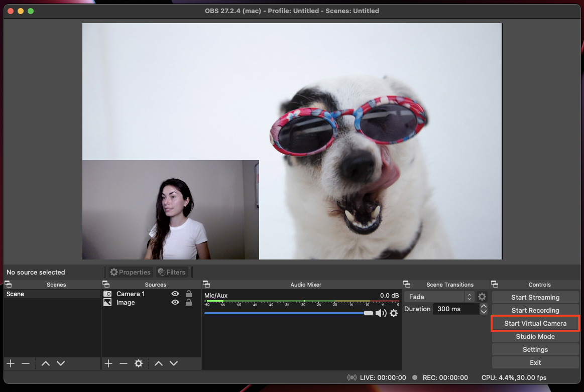
Task: Click the Mic/Aux volume slider handle
Action: 369,313
